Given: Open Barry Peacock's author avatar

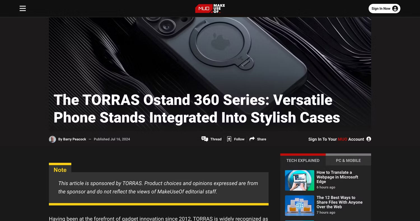Looking at the screenshot, I should click(x=52, y=139).
